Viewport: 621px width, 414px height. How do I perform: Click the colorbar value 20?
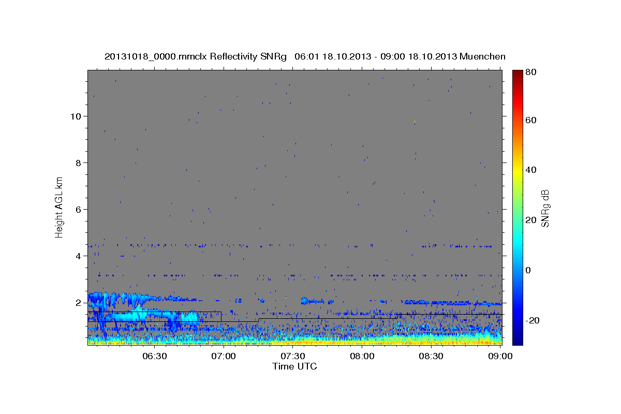[530, 220]
